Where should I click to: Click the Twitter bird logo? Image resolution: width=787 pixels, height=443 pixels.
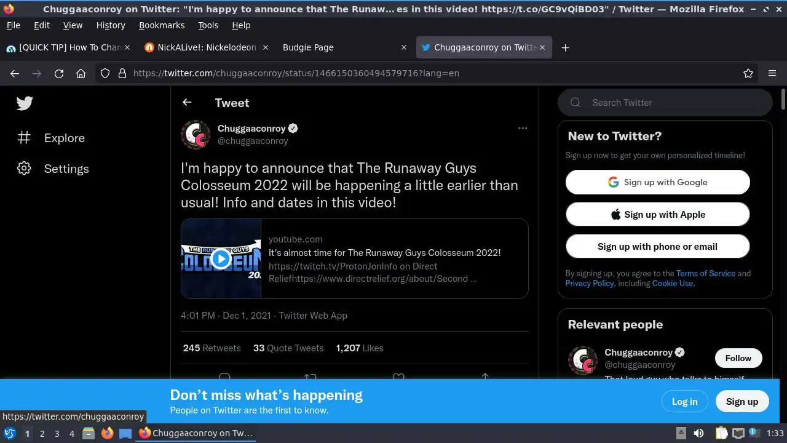[25, 103]
